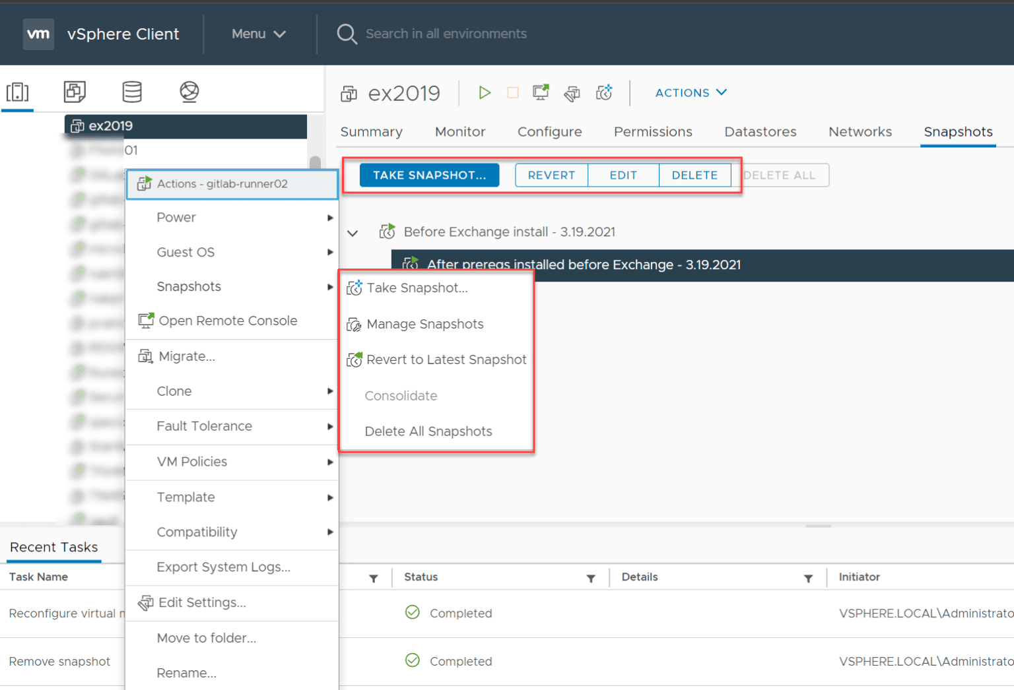Open the Status column filter control

pos(591,577)
